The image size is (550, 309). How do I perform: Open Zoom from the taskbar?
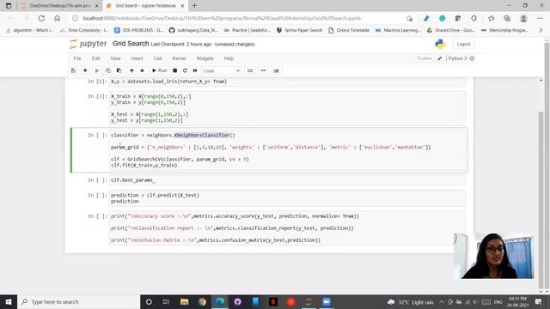point(327,301)
